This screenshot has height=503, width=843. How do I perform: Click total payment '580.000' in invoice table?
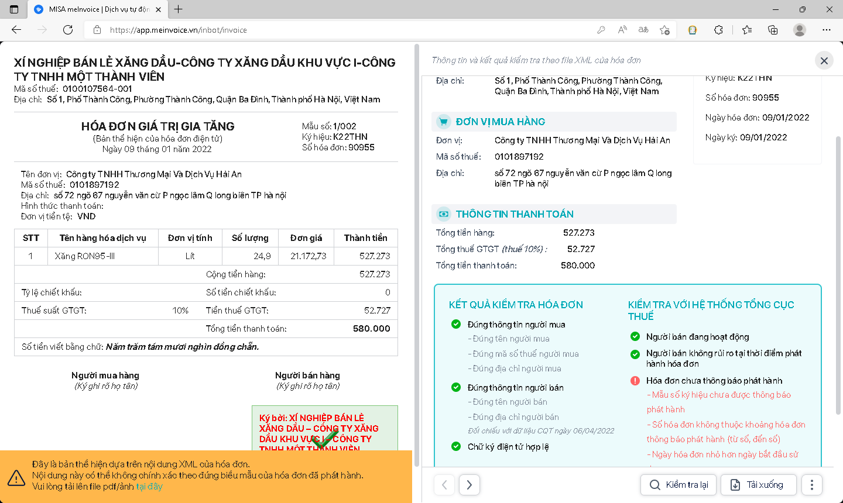371,329
